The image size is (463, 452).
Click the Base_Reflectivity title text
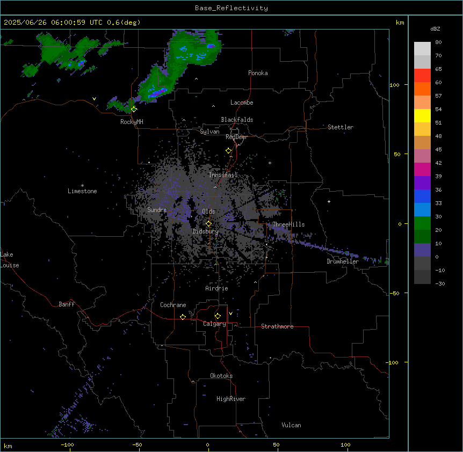pyautogui.click(x=231, y=8)
